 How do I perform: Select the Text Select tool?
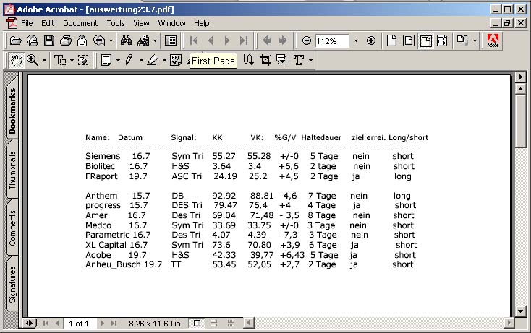60,61
